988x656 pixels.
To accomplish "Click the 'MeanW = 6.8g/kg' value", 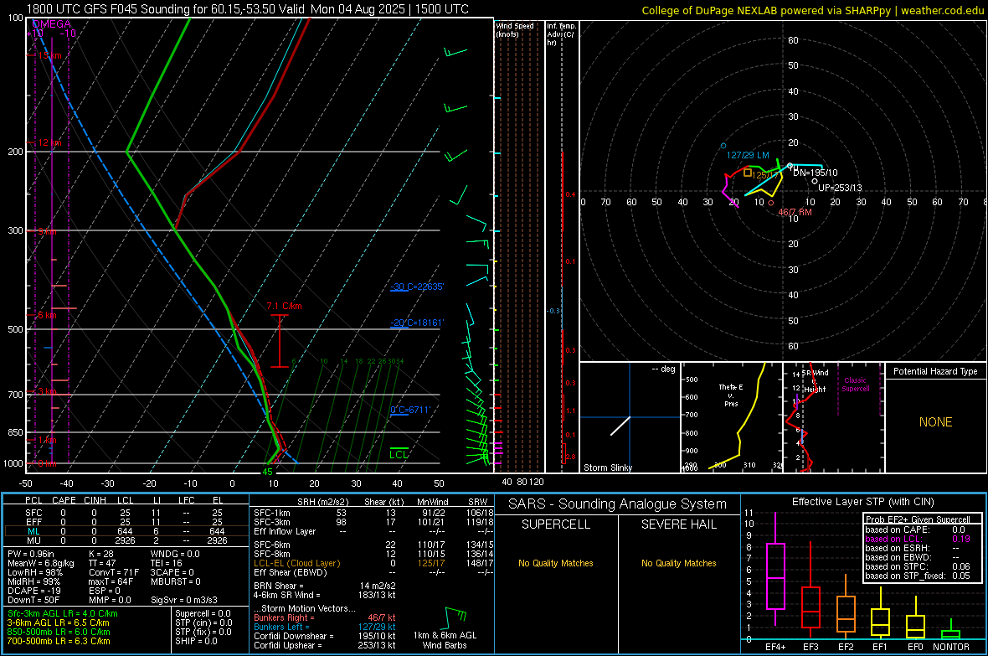I will [40, 563].
